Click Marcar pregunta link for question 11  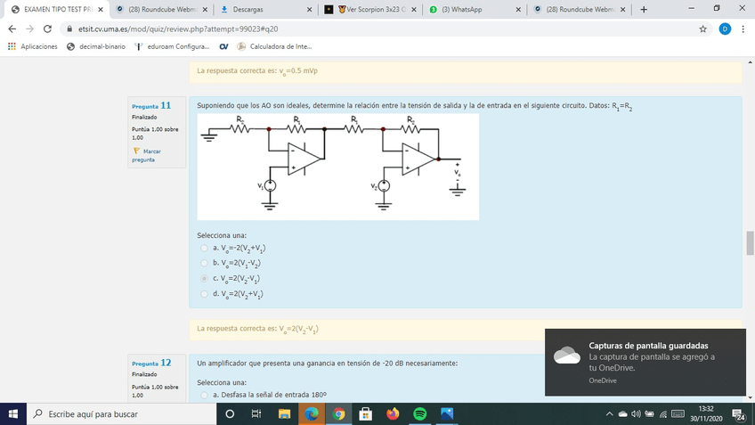coord(147,155)
